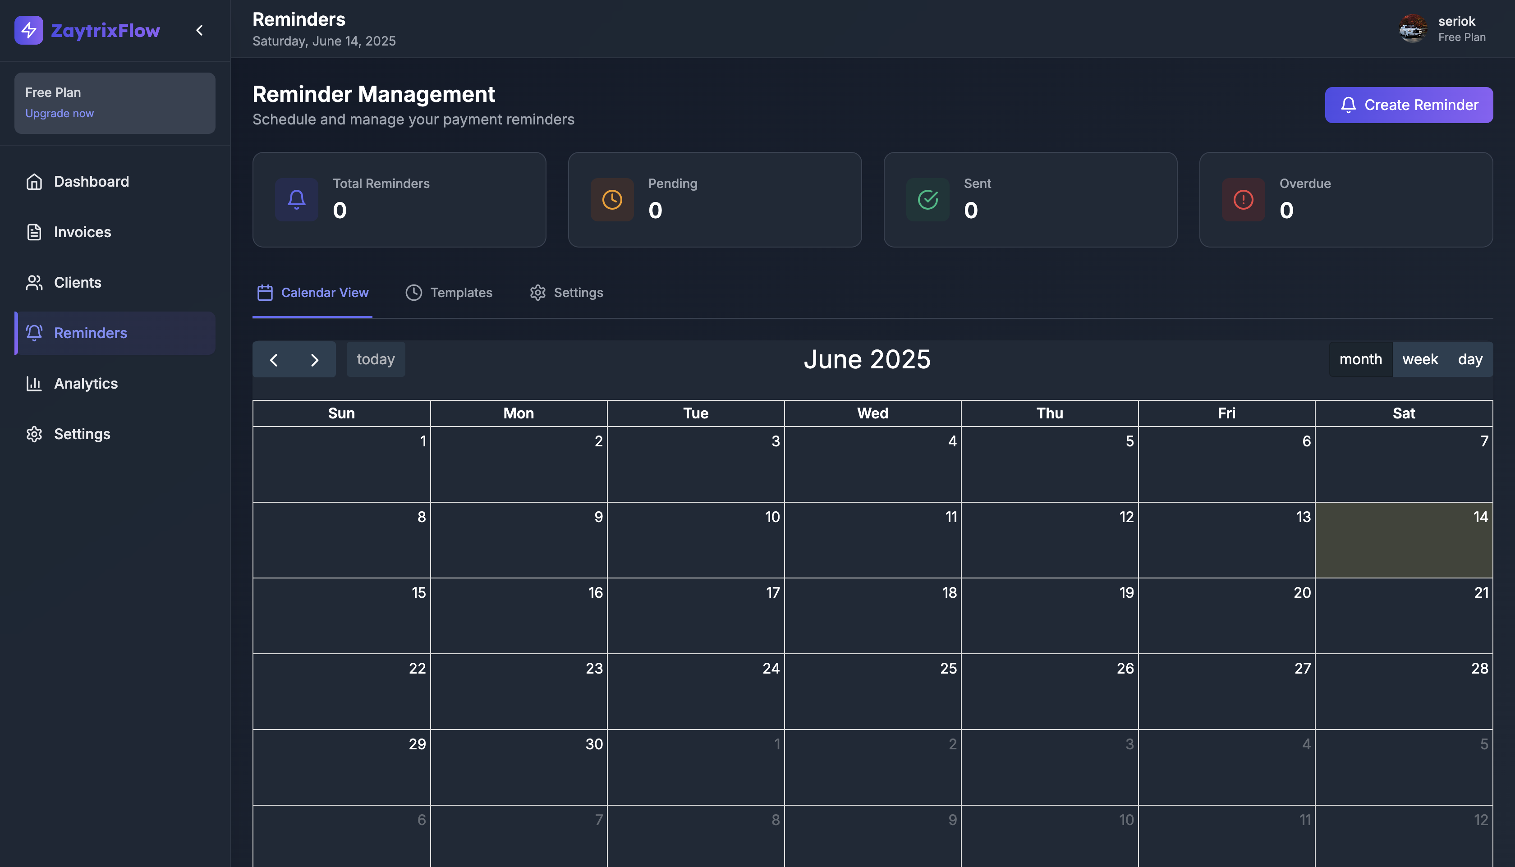Switch calendar to week view
1515x867 pixels.
tap(1420, 359)
